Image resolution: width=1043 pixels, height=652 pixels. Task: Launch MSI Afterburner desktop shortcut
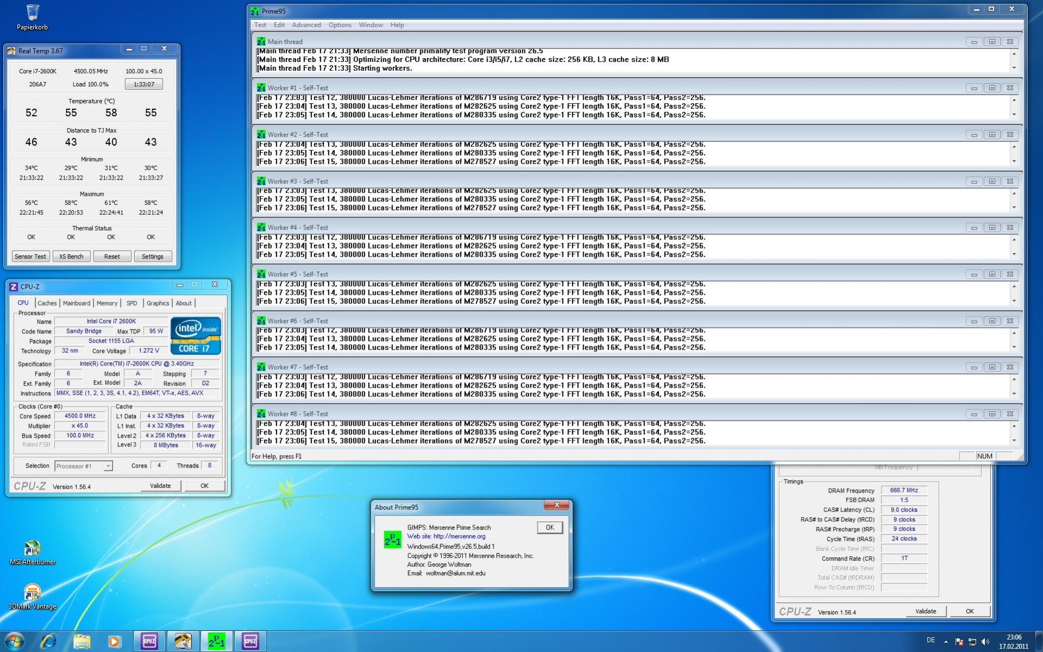point(32,552)
